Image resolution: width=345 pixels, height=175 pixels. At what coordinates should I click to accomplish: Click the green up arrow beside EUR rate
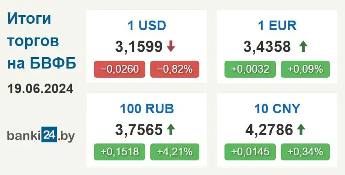coord(303,47)
